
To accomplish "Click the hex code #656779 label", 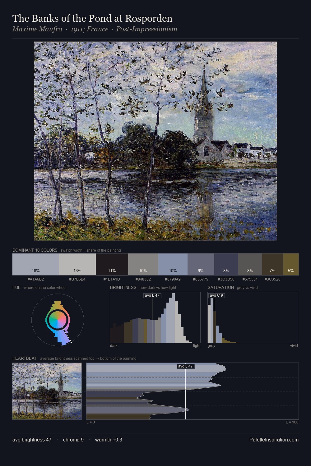I will (x=201, y=279).
